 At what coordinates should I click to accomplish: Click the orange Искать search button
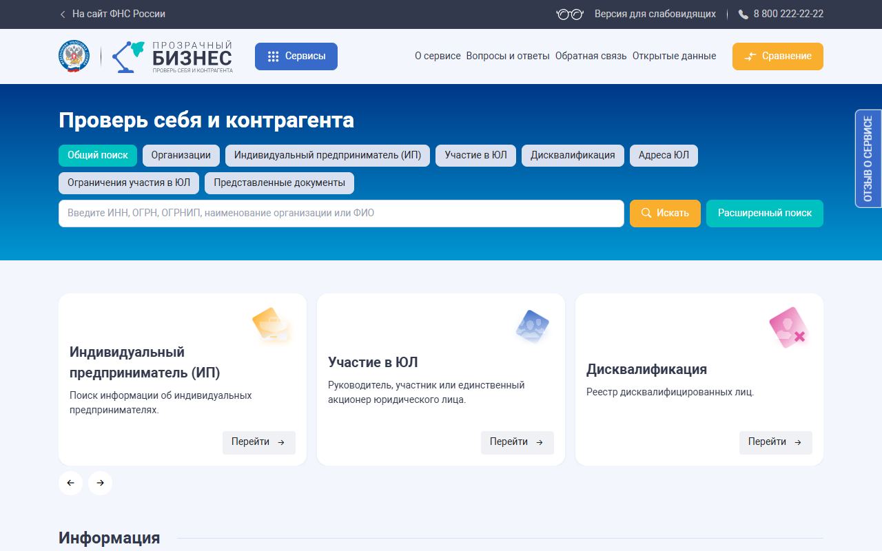click(665, 214)
